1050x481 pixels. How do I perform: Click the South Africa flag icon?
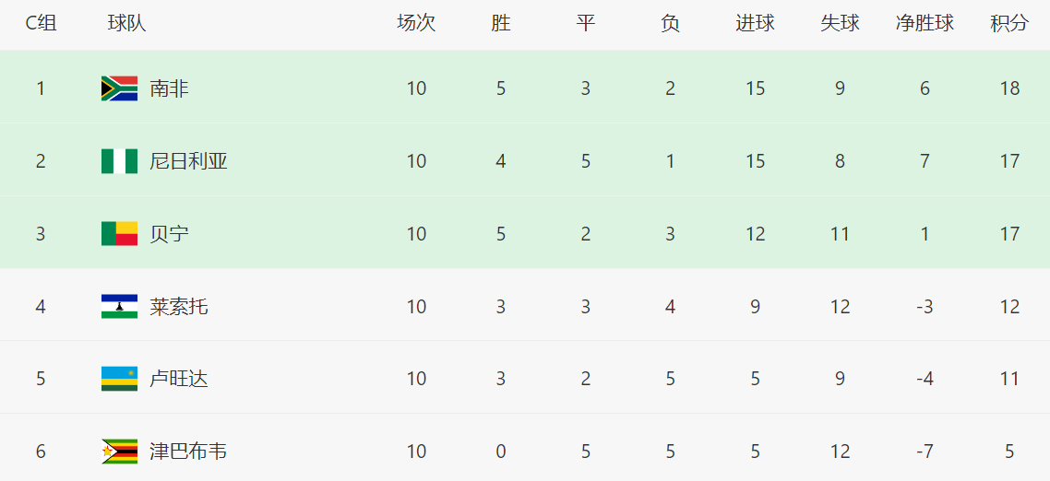click(119, 88)
